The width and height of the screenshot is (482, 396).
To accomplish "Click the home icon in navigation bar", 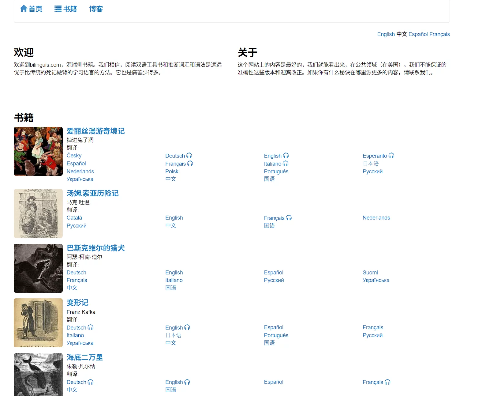I will click(x=24, y=9).
